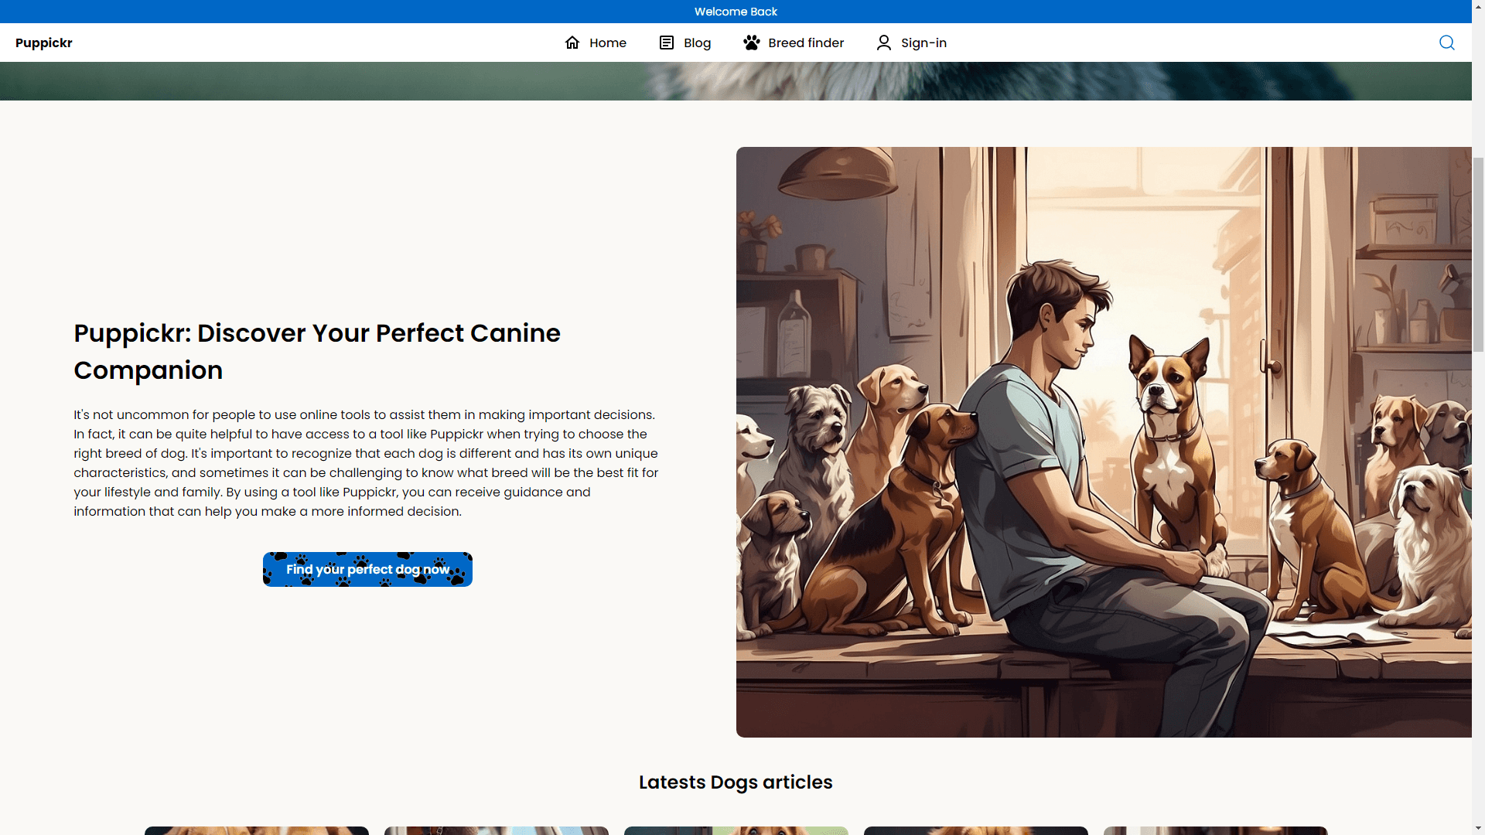Click the Latests Dogs articles heading
Viewport: 1485px width, 835px height.
736,782
